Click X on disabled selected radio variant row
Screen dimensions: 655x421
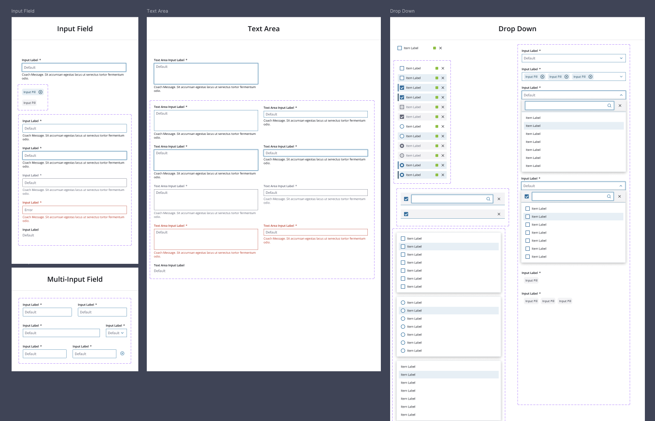pos(443,146)
